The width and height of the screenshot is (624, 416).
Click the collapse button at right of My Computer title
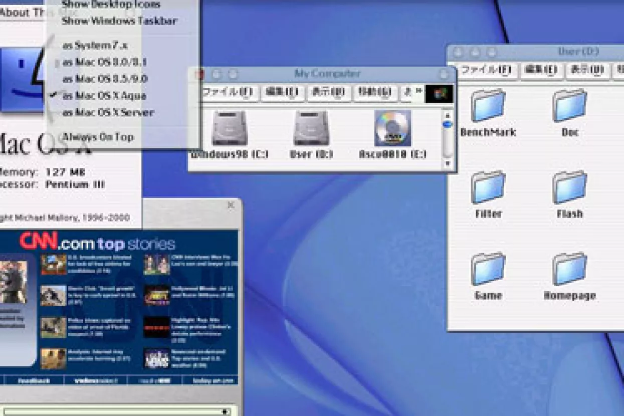[444, 74]
